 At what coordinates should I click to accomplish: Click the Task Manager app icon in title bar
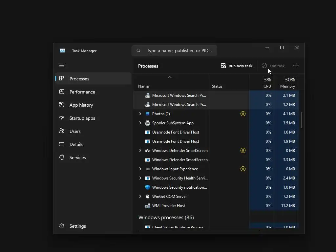point(62,51)
